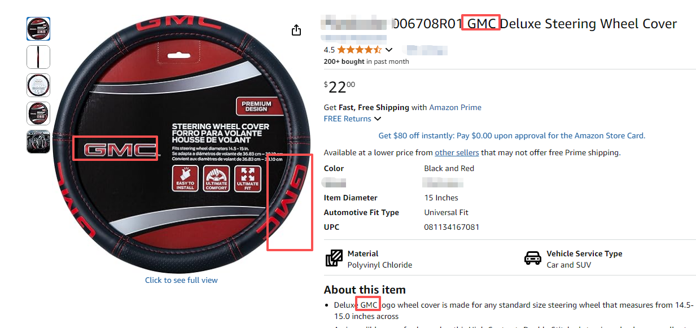The width and height of the screenshot is (696, 328).
Task: Open the Amazon Store Card $80 offer
Action: [x=511, y=135]
